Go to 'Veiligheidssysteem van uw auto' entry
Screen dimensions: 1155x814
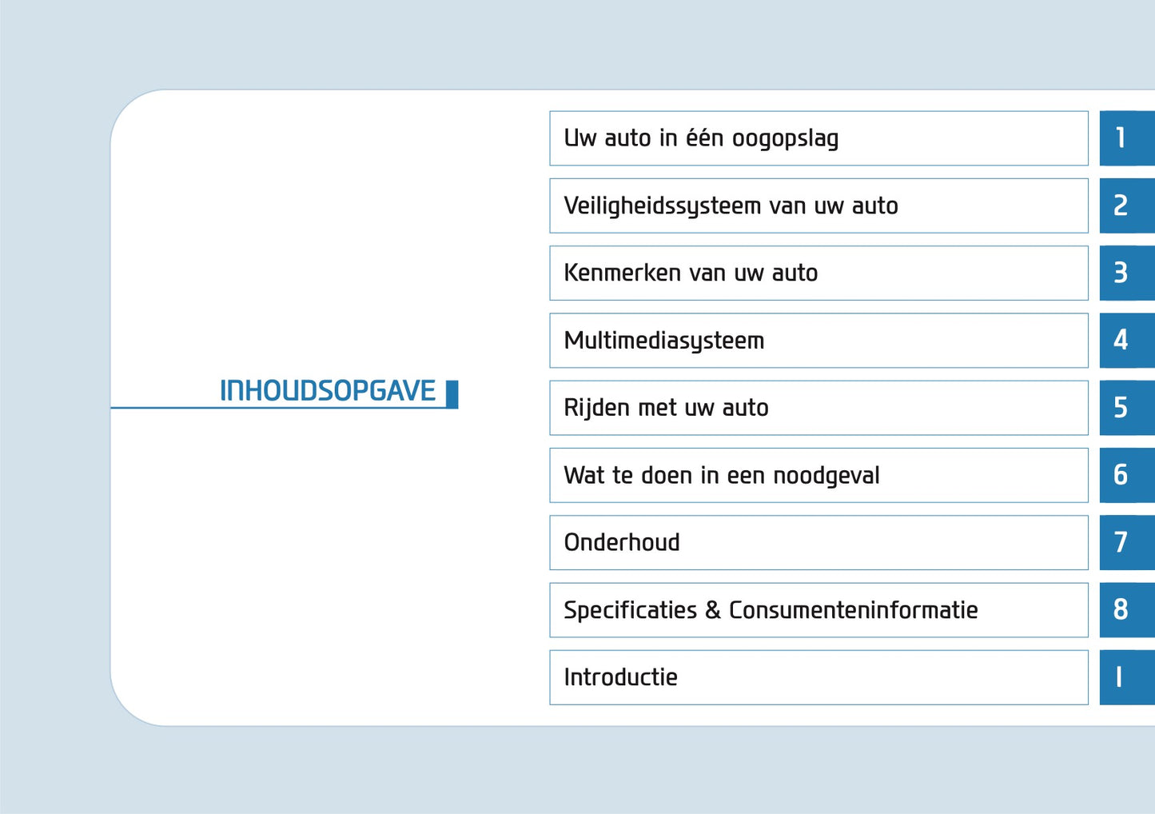[x=818, y=205]
